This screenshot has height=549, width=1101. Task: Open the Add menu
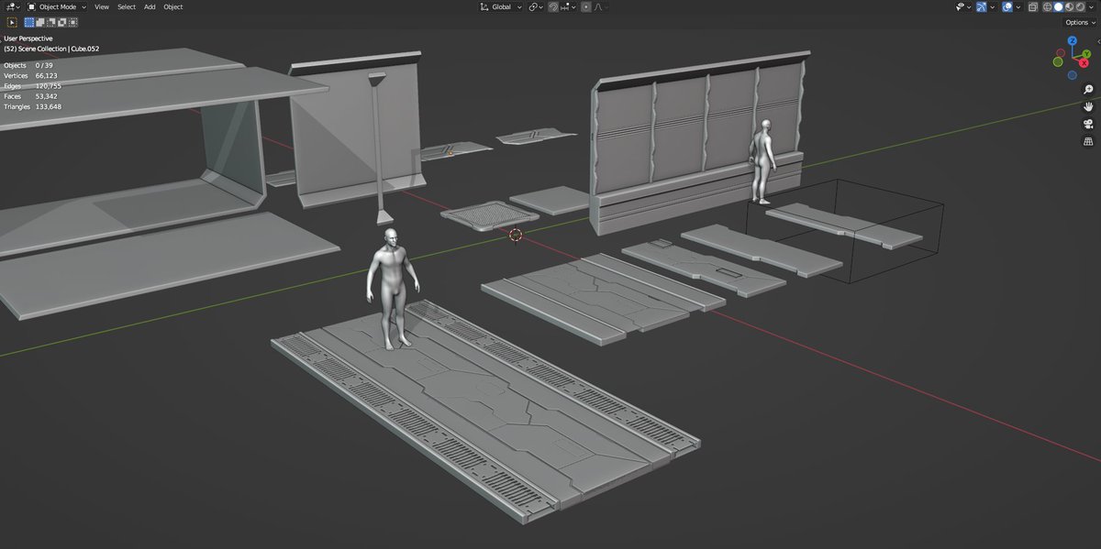coord(149,6)
